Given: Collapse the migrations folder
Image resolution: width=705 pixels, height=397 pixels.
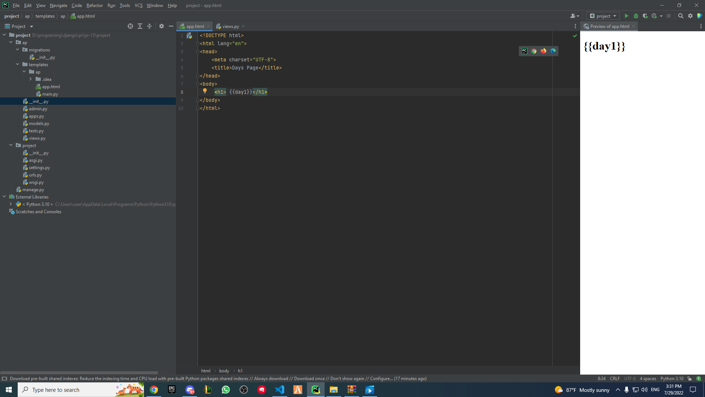Looking at the screenshot, I should (17, 50).
